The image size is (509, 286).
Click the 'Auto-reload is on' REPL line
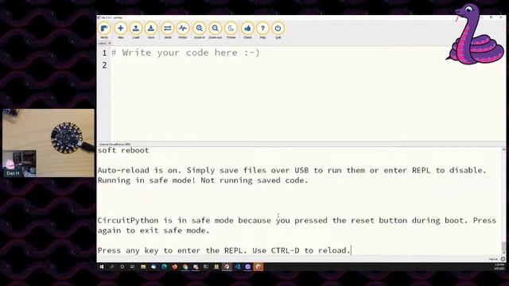292,170
